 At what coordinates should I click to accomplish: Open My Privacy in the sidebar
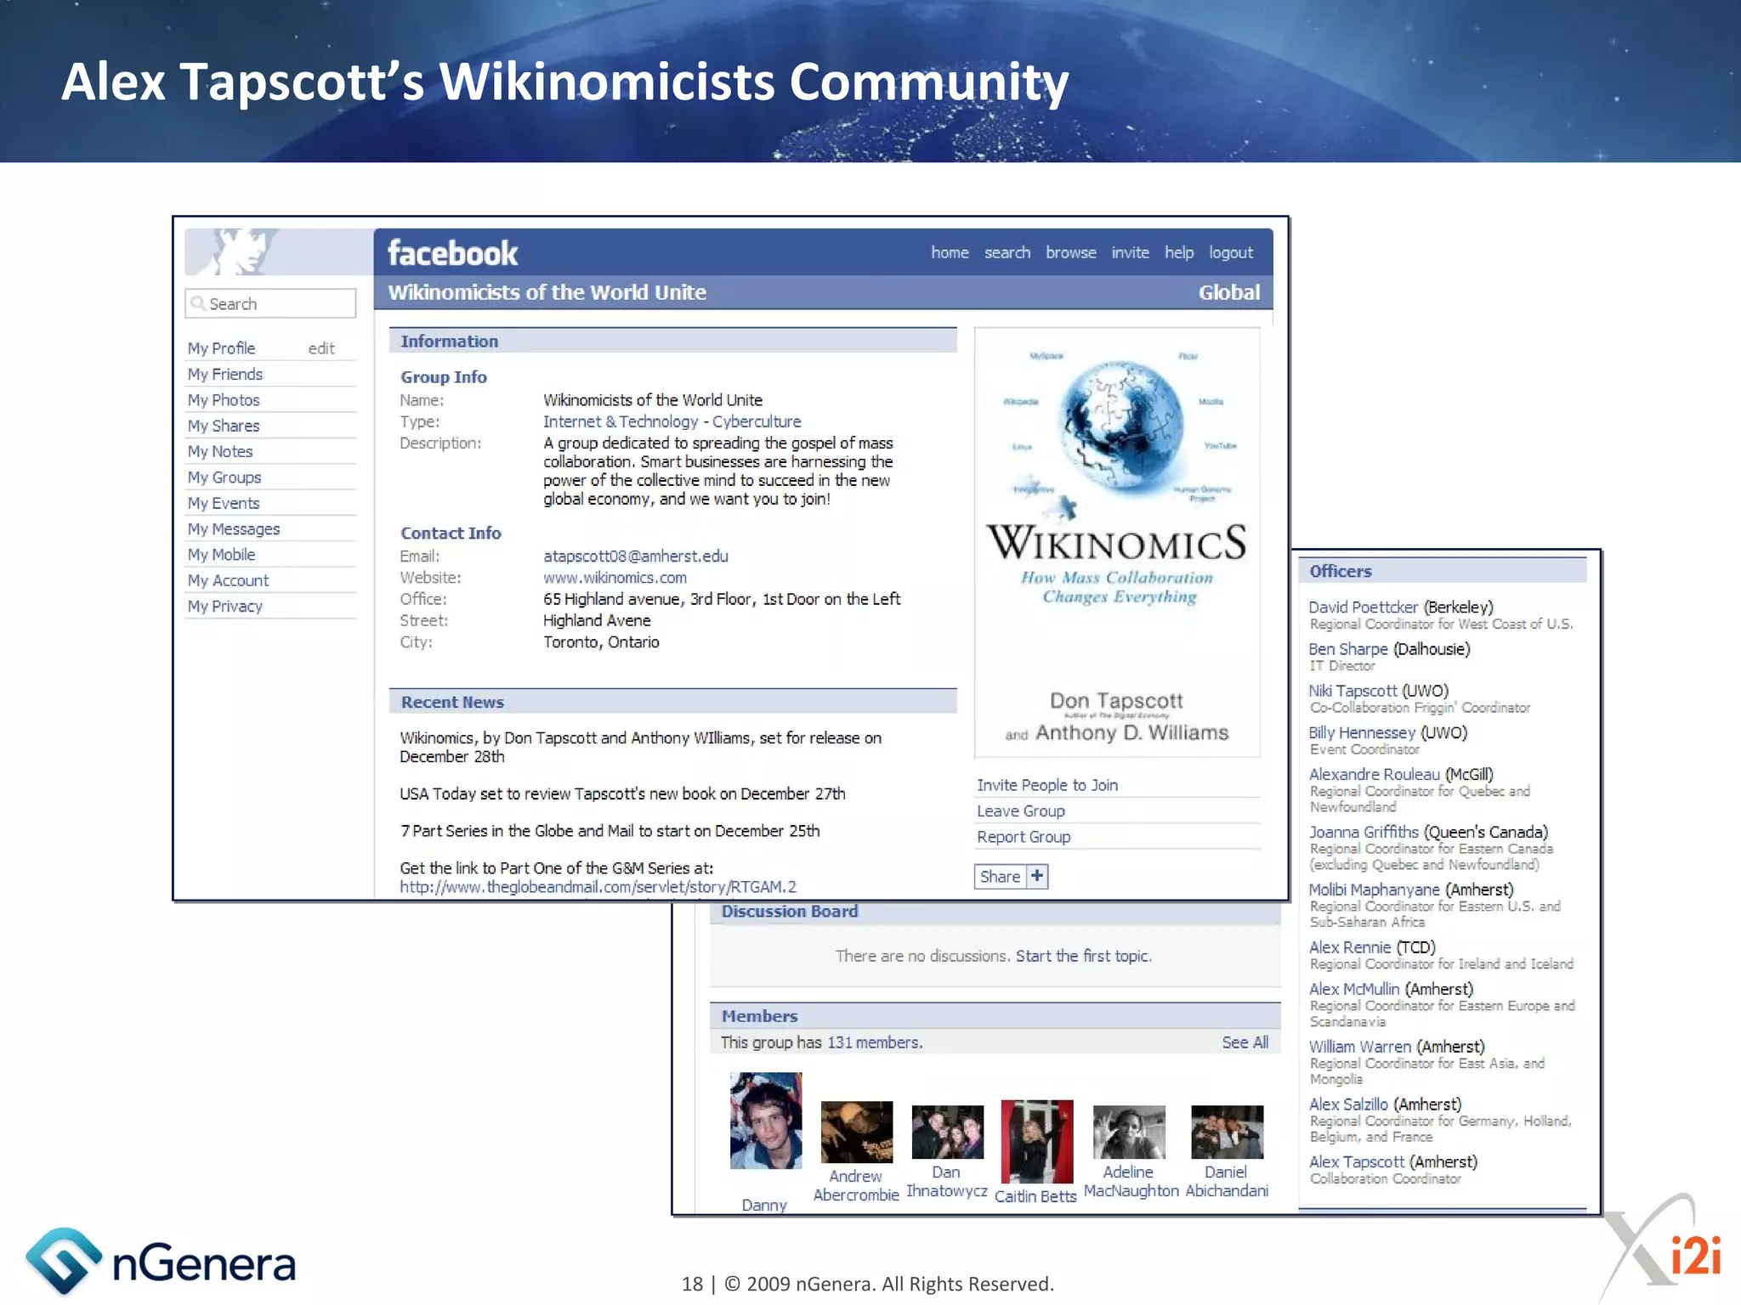[225, 606]
